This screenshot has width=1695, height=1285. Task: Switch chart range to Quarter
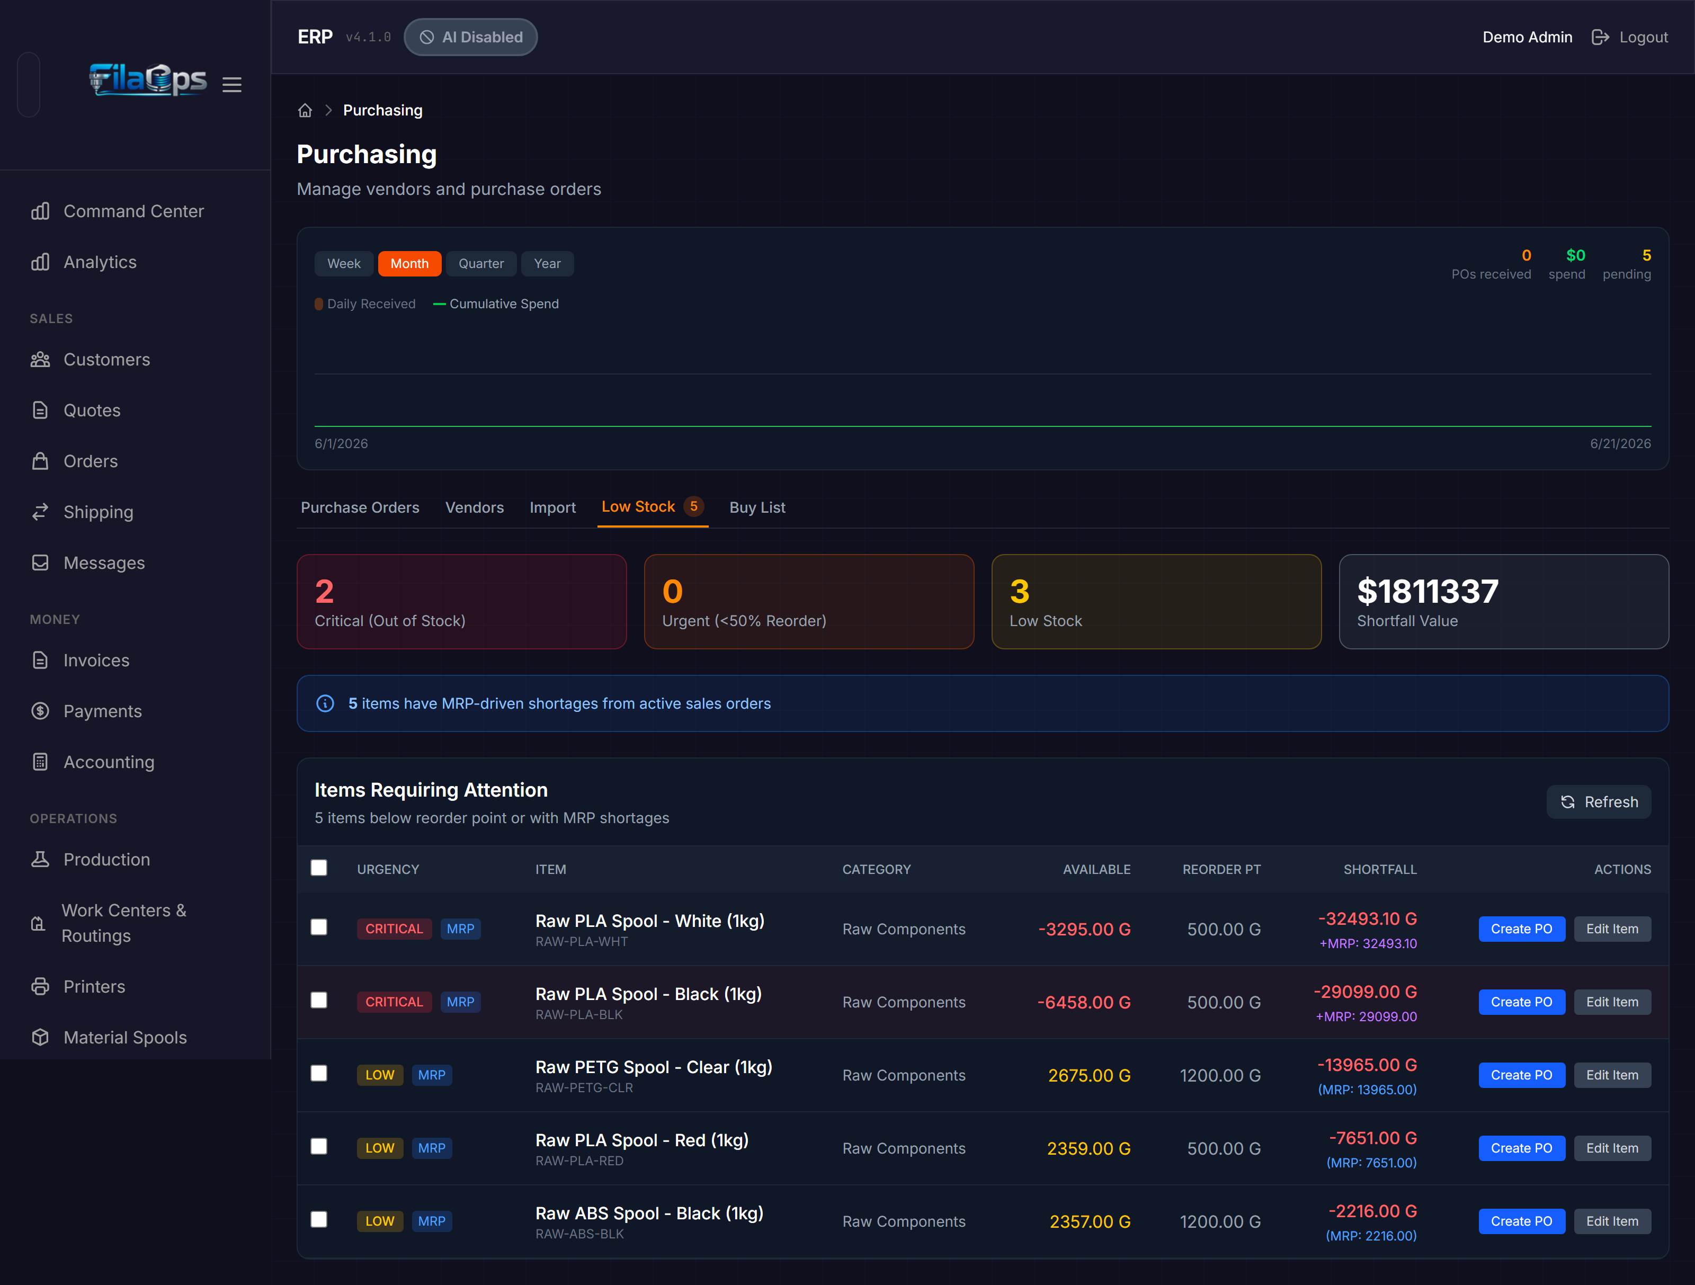[x=481, y=264]
